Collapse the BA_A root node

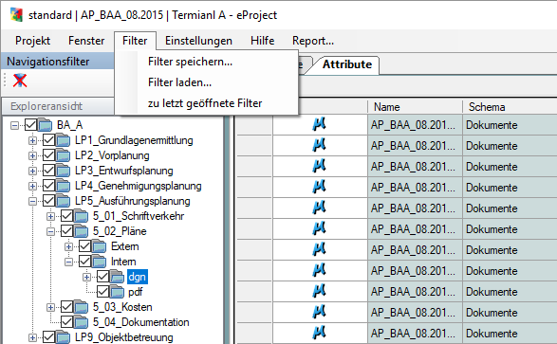coord(14,125)
